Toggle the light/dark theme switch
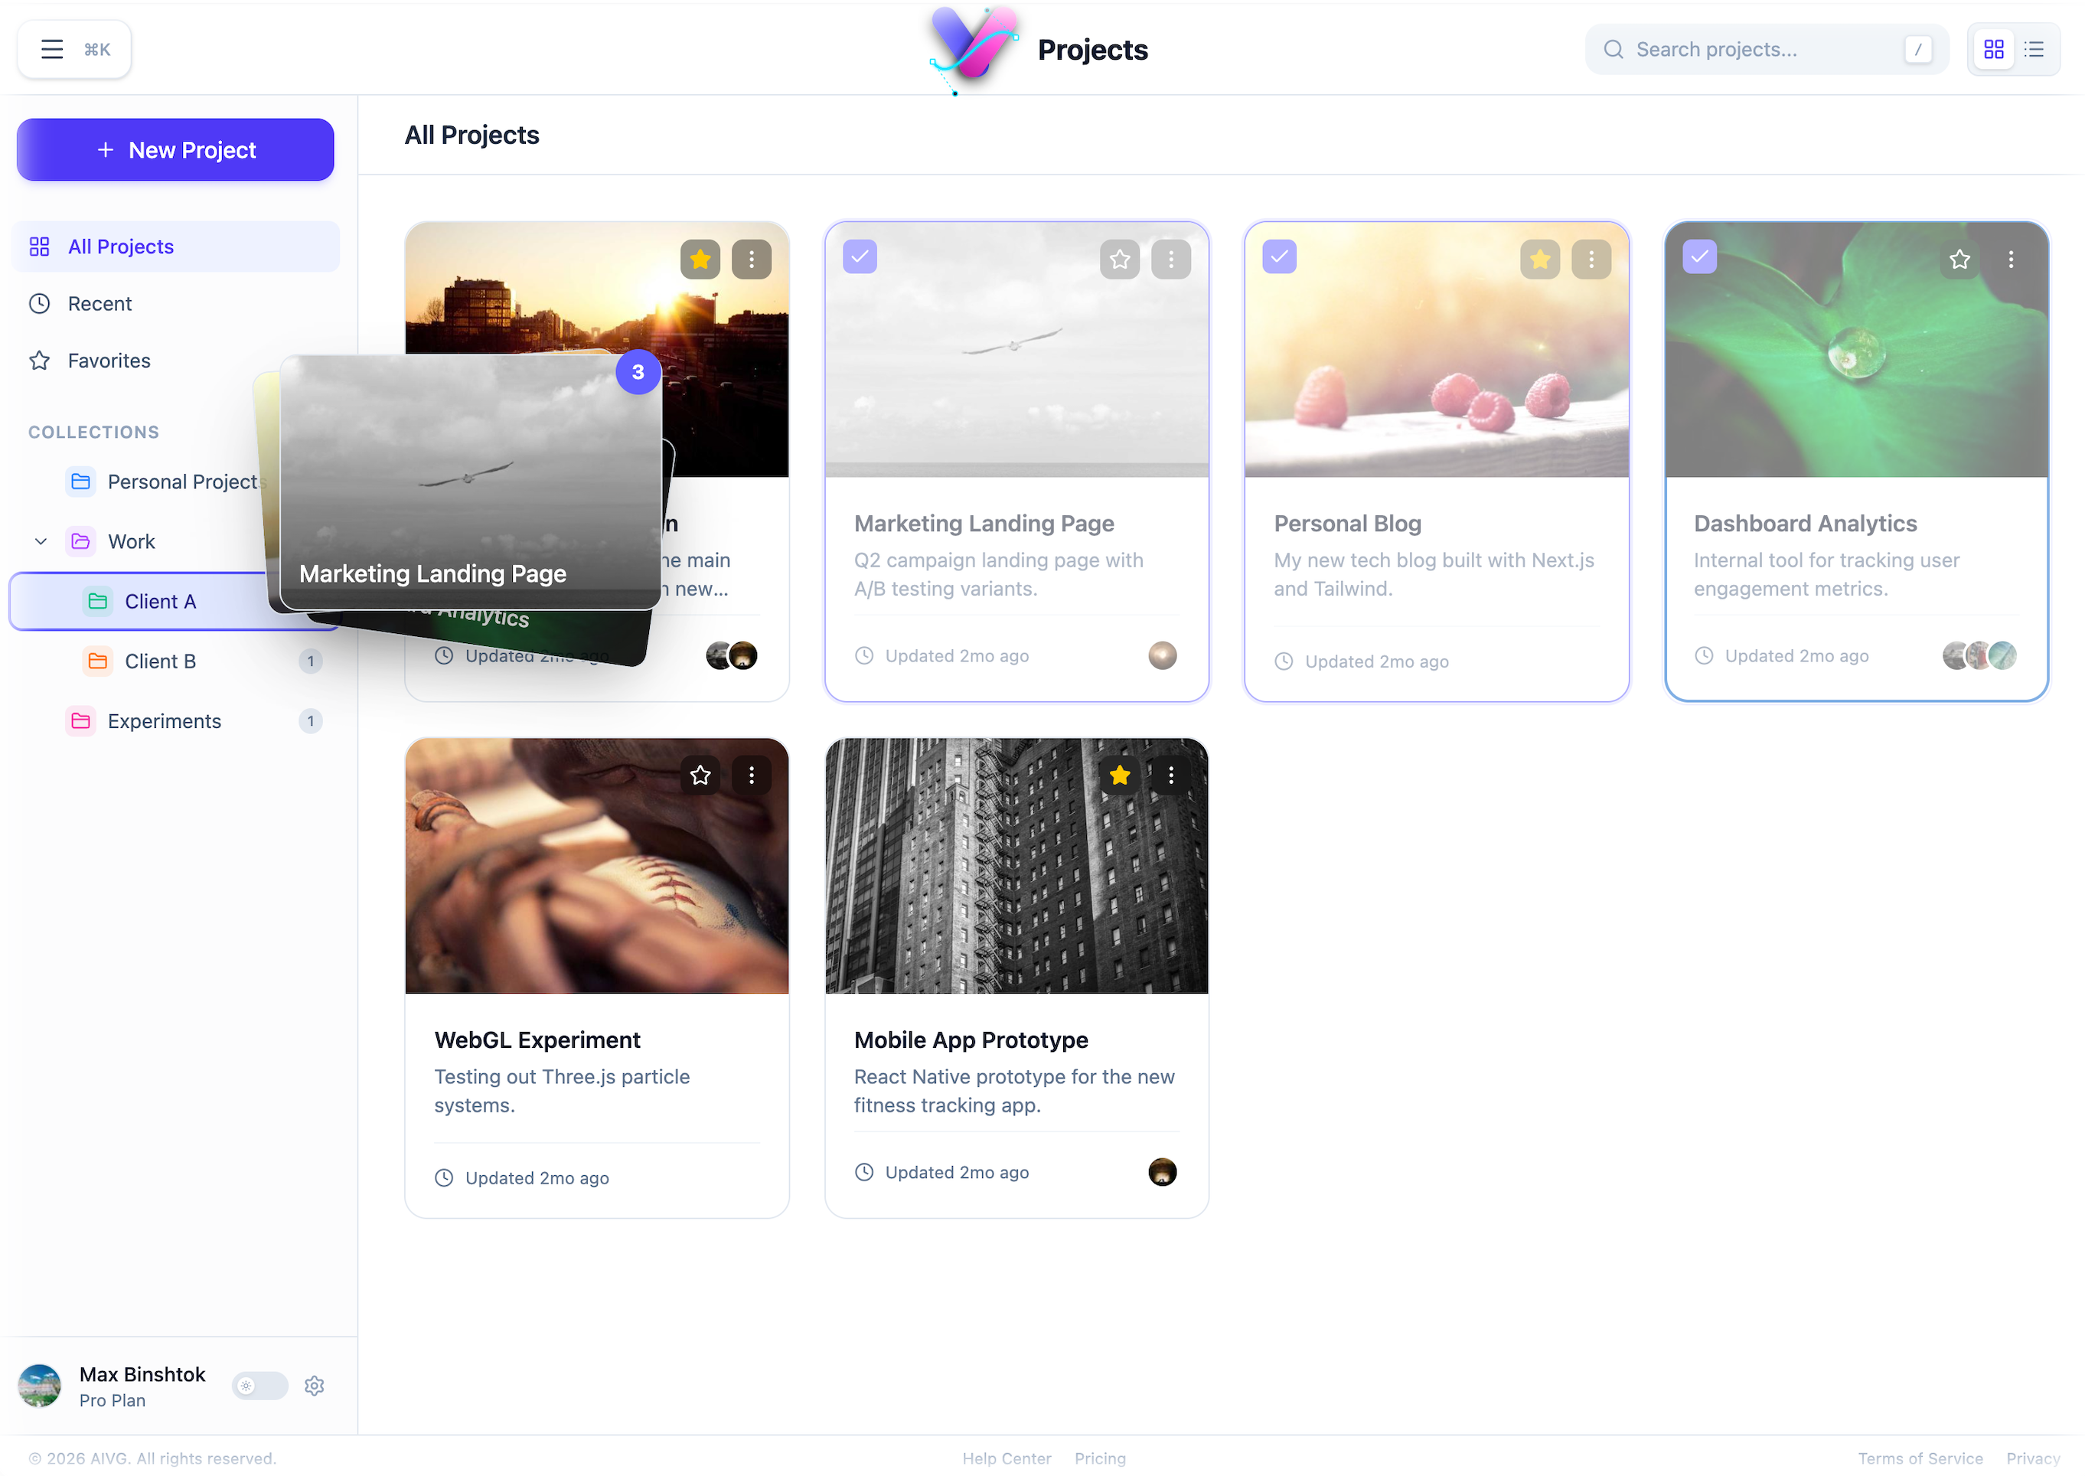The height and width of the screenshot is (1476, 2085). (x=259, y=1385)
